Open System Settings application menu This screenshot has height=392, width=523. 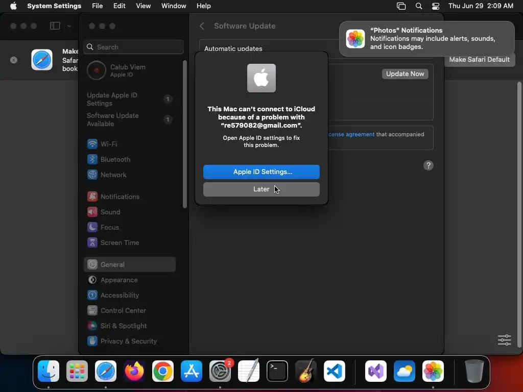tap(54, 6)
